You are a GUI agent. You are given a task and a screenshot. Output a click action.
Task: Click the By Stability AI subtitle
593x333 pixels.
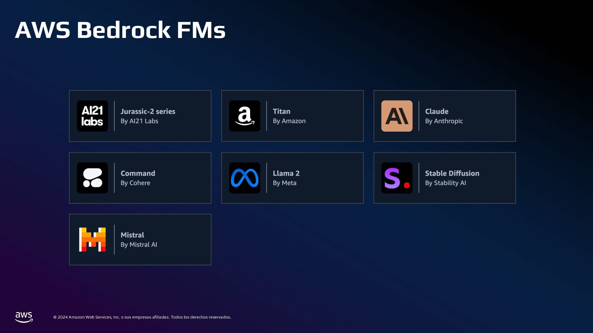tap(445, 183)
